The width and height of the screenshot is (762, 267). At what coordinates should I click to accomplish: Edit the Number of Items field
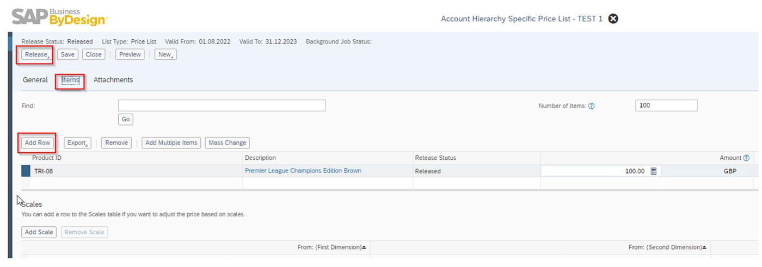point(666,105)
